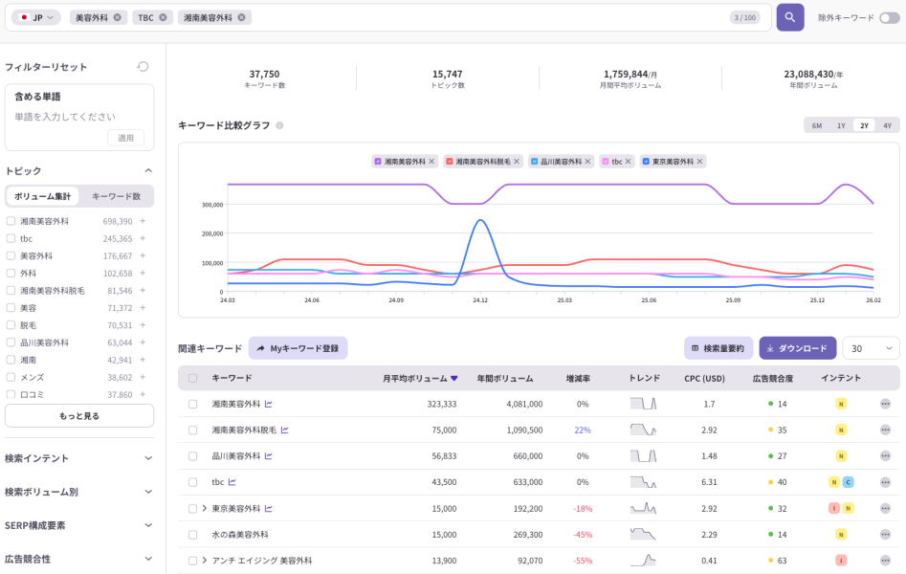Screen dimensions: 906x574
Task: Click the ダウンロード button
Action: 797,348
